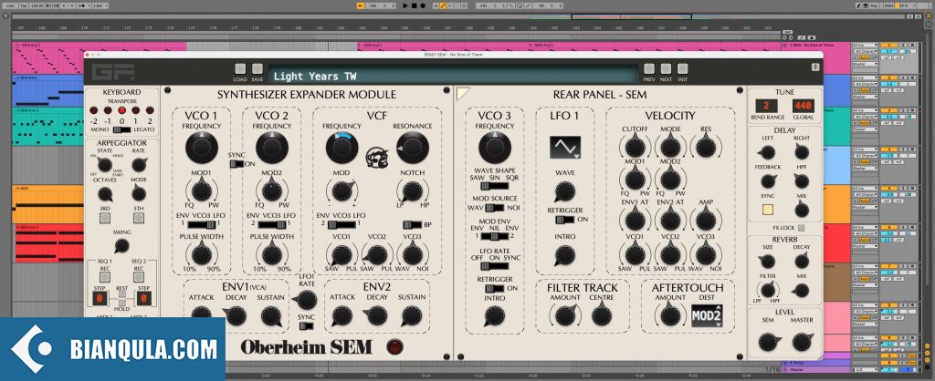Click the Tap tempo button
The image size is (935, 381).
pyautogui.click(x=24, y=5)
